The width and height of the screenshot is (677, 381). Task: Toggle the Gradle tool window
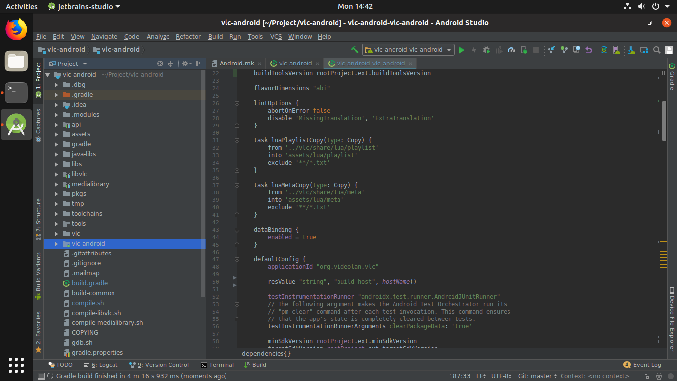click(x=672, y=76)
